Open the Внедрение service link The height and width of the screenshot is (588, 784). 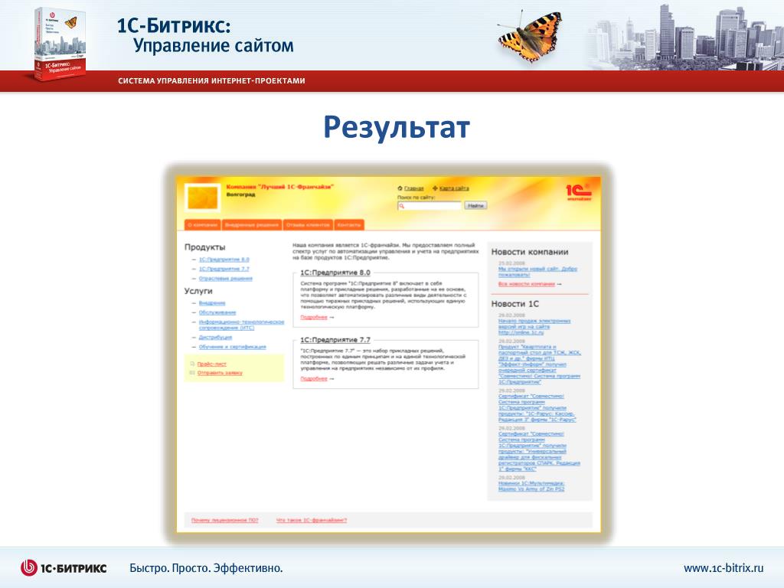tap(212, 303)
